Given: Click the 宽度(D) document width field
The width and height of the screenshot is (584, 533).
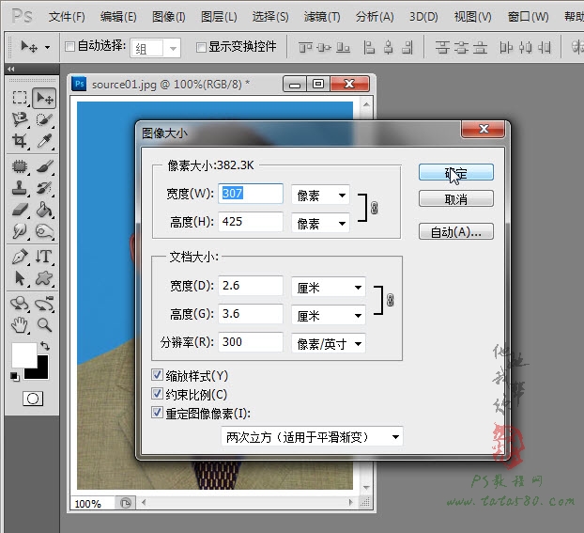Looking at the screenshot, I should [x=251, y=286].
